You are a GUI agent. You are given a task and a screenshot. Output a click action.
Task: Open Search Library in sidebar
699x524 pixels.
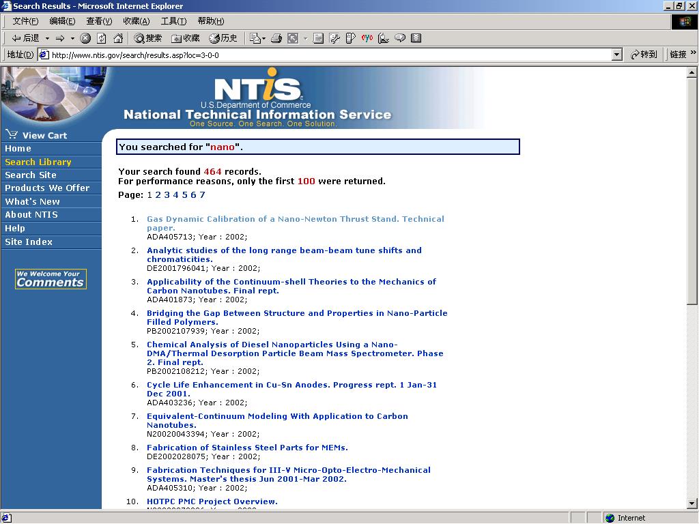tap(38, 162)
